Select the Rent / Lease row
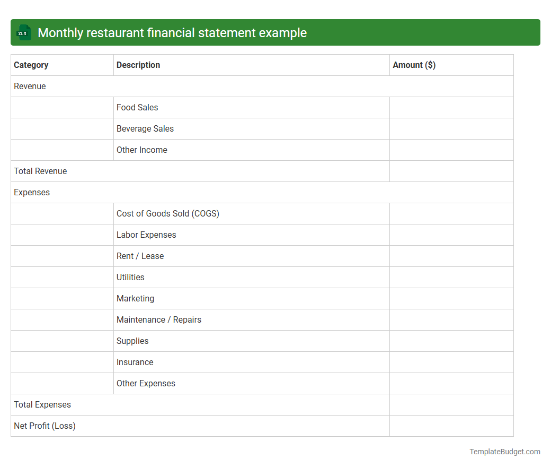551x467 pixels. coord(140,256)
